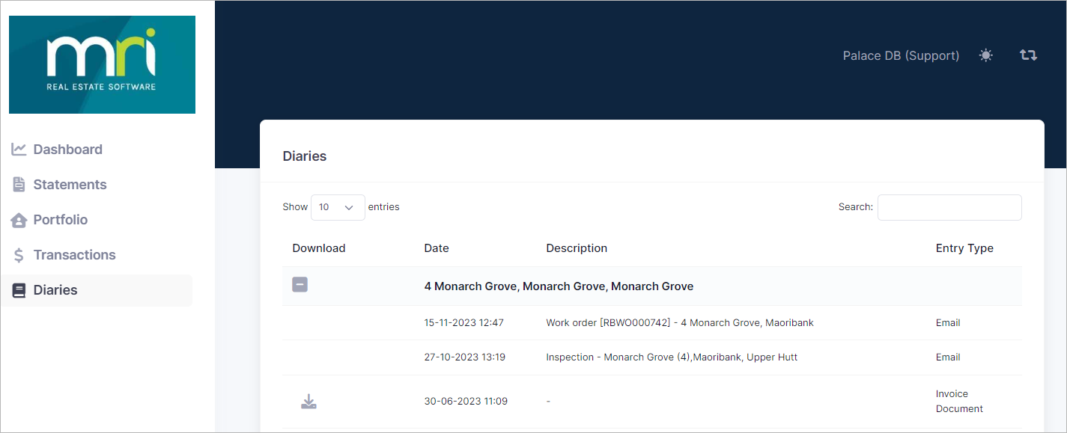Select the Work order [RBWO000742] description
Viewport: 1067px width, 433px height.
click(680, 323)
